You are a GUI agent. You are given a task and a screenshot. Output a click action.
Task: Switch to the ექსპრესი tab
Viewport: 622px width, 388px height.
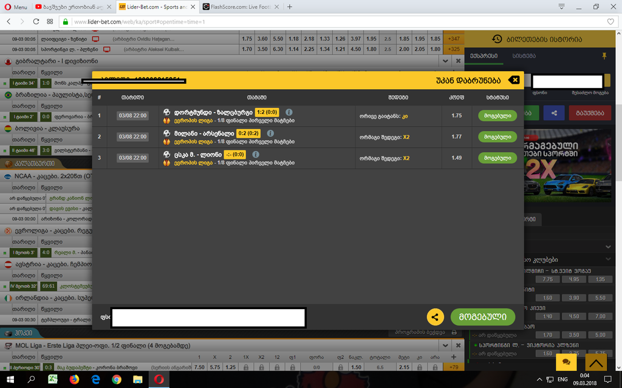(x=484, y=56)
